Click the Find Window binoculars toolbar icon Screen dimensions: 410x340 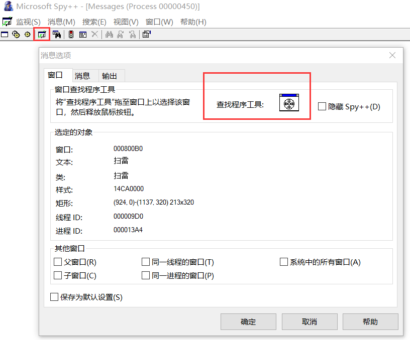(x=57, y=34)
